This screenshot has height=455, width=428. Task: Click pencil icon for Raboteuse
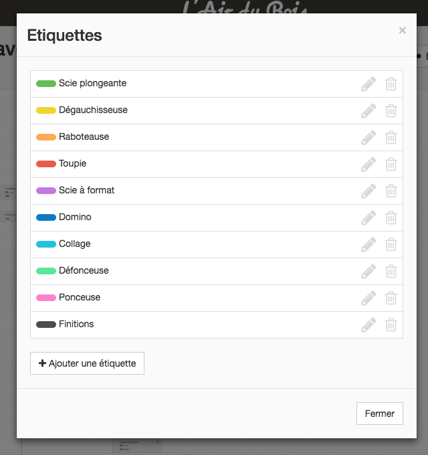click(368, 137)
